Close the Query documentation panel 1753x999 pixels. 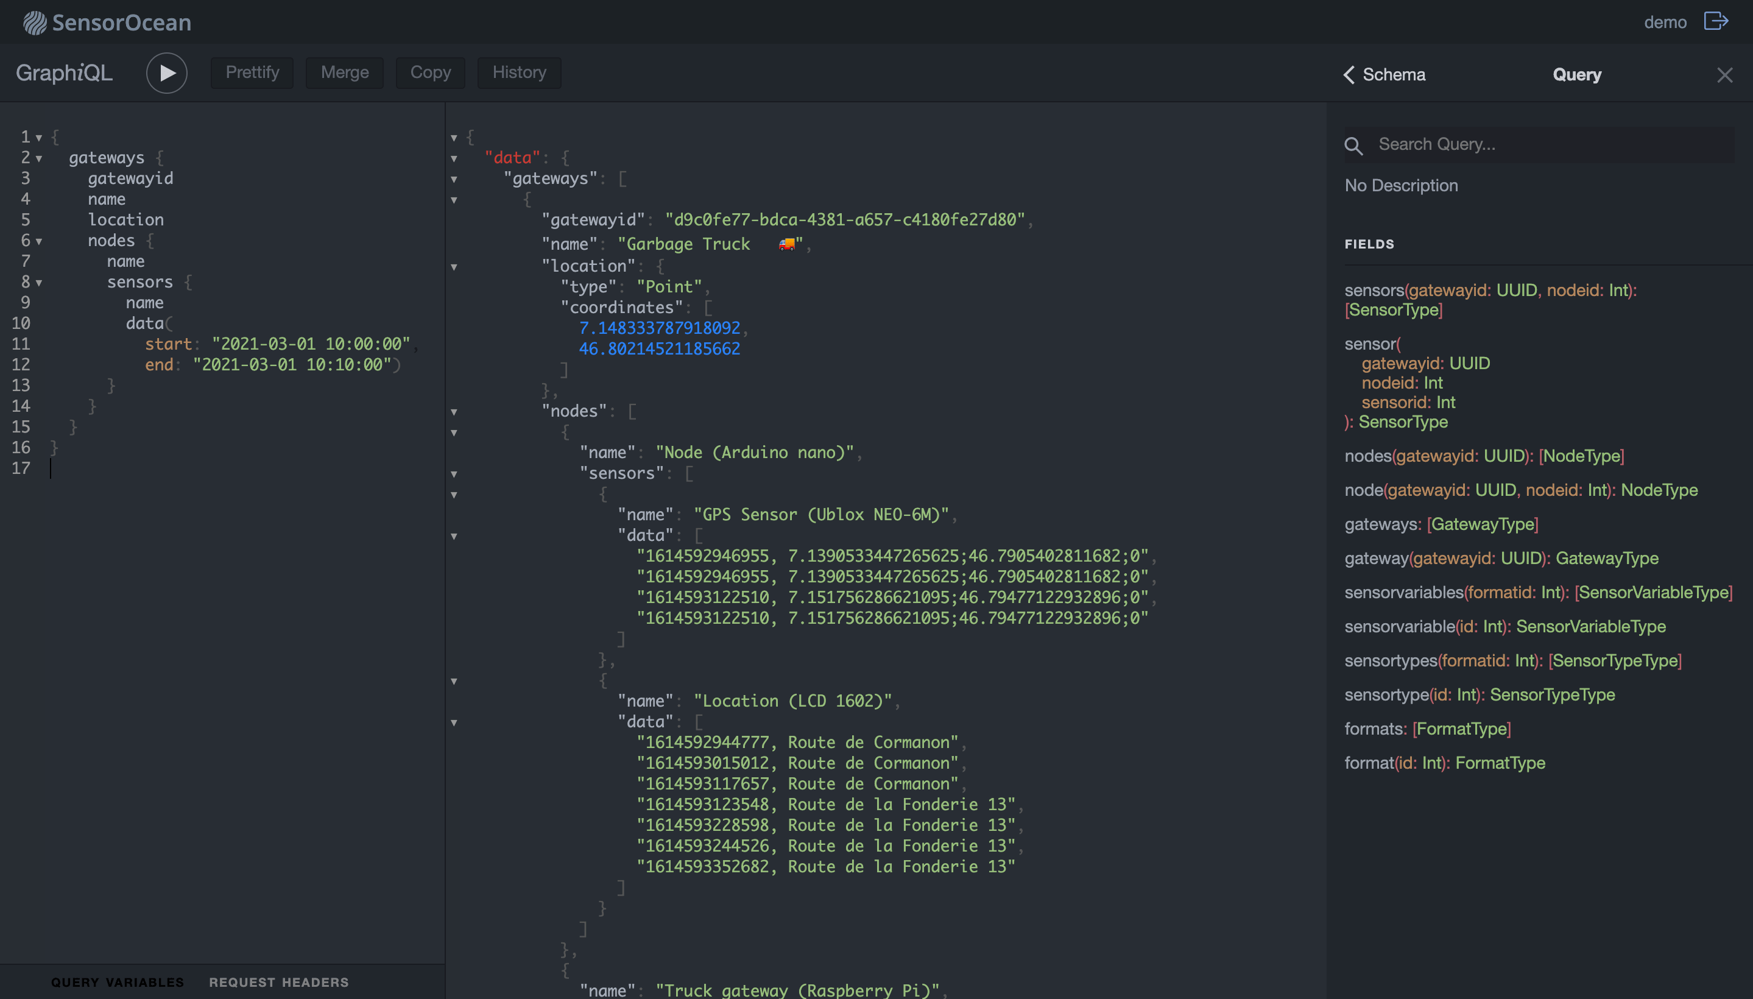[x=1724, y=76]
